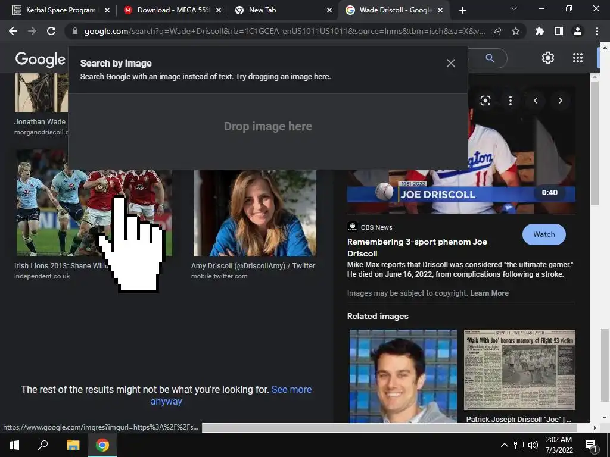610x457 pixels.
Task: Open File Explorer from the taskbar
Action: click(x=73, y=445)
